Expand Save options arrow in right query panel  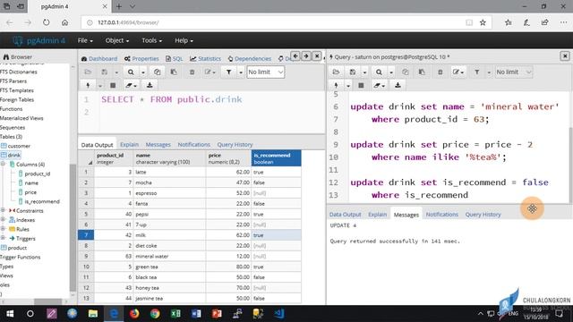[364, 72]
